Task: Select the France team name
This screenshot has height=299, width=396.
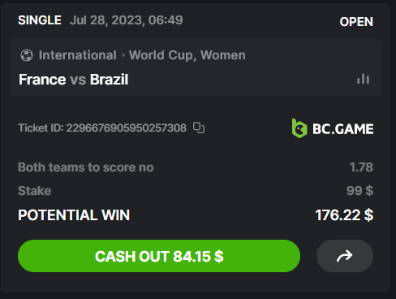Action: 42,80
